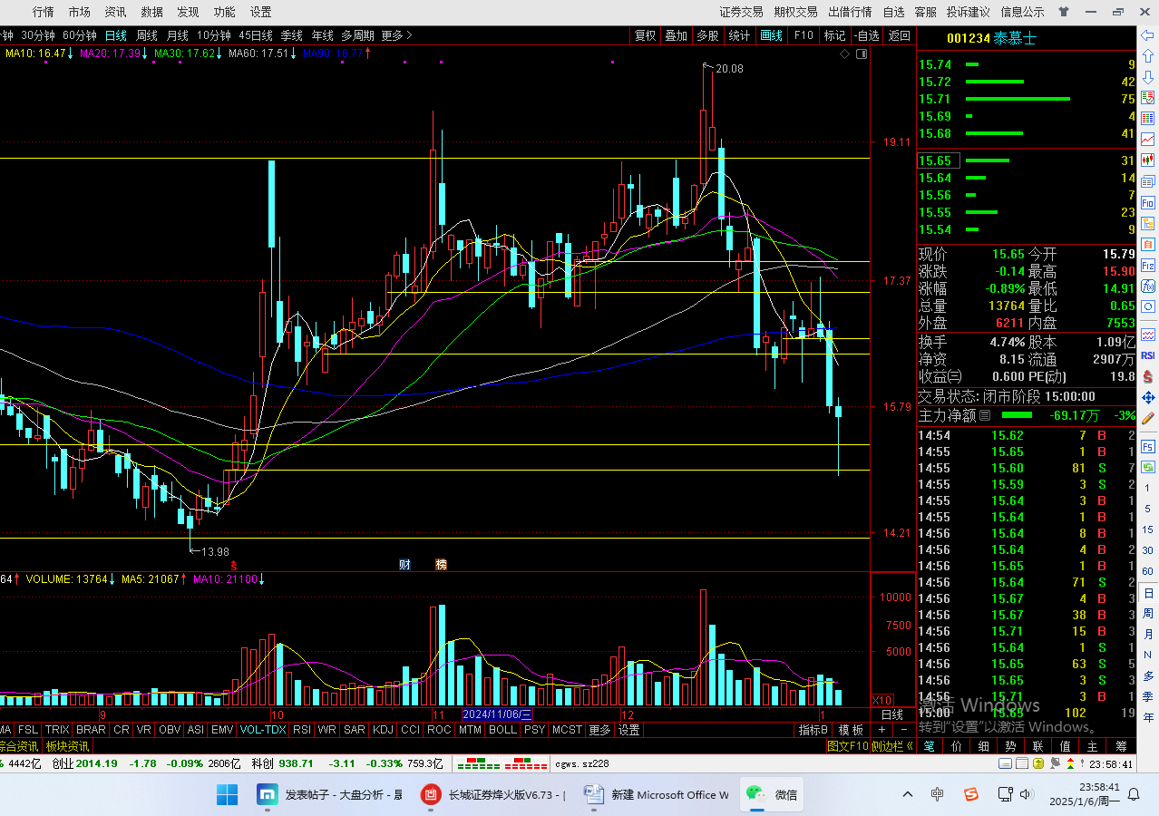Click the 证券交易 link in top bar
The width and height of the screenshot is (1159, 816).
tap(741, 12)
